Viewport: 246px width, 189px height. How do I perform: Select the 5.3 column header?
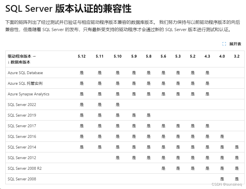pyautogui.click(x=178, y=56)
